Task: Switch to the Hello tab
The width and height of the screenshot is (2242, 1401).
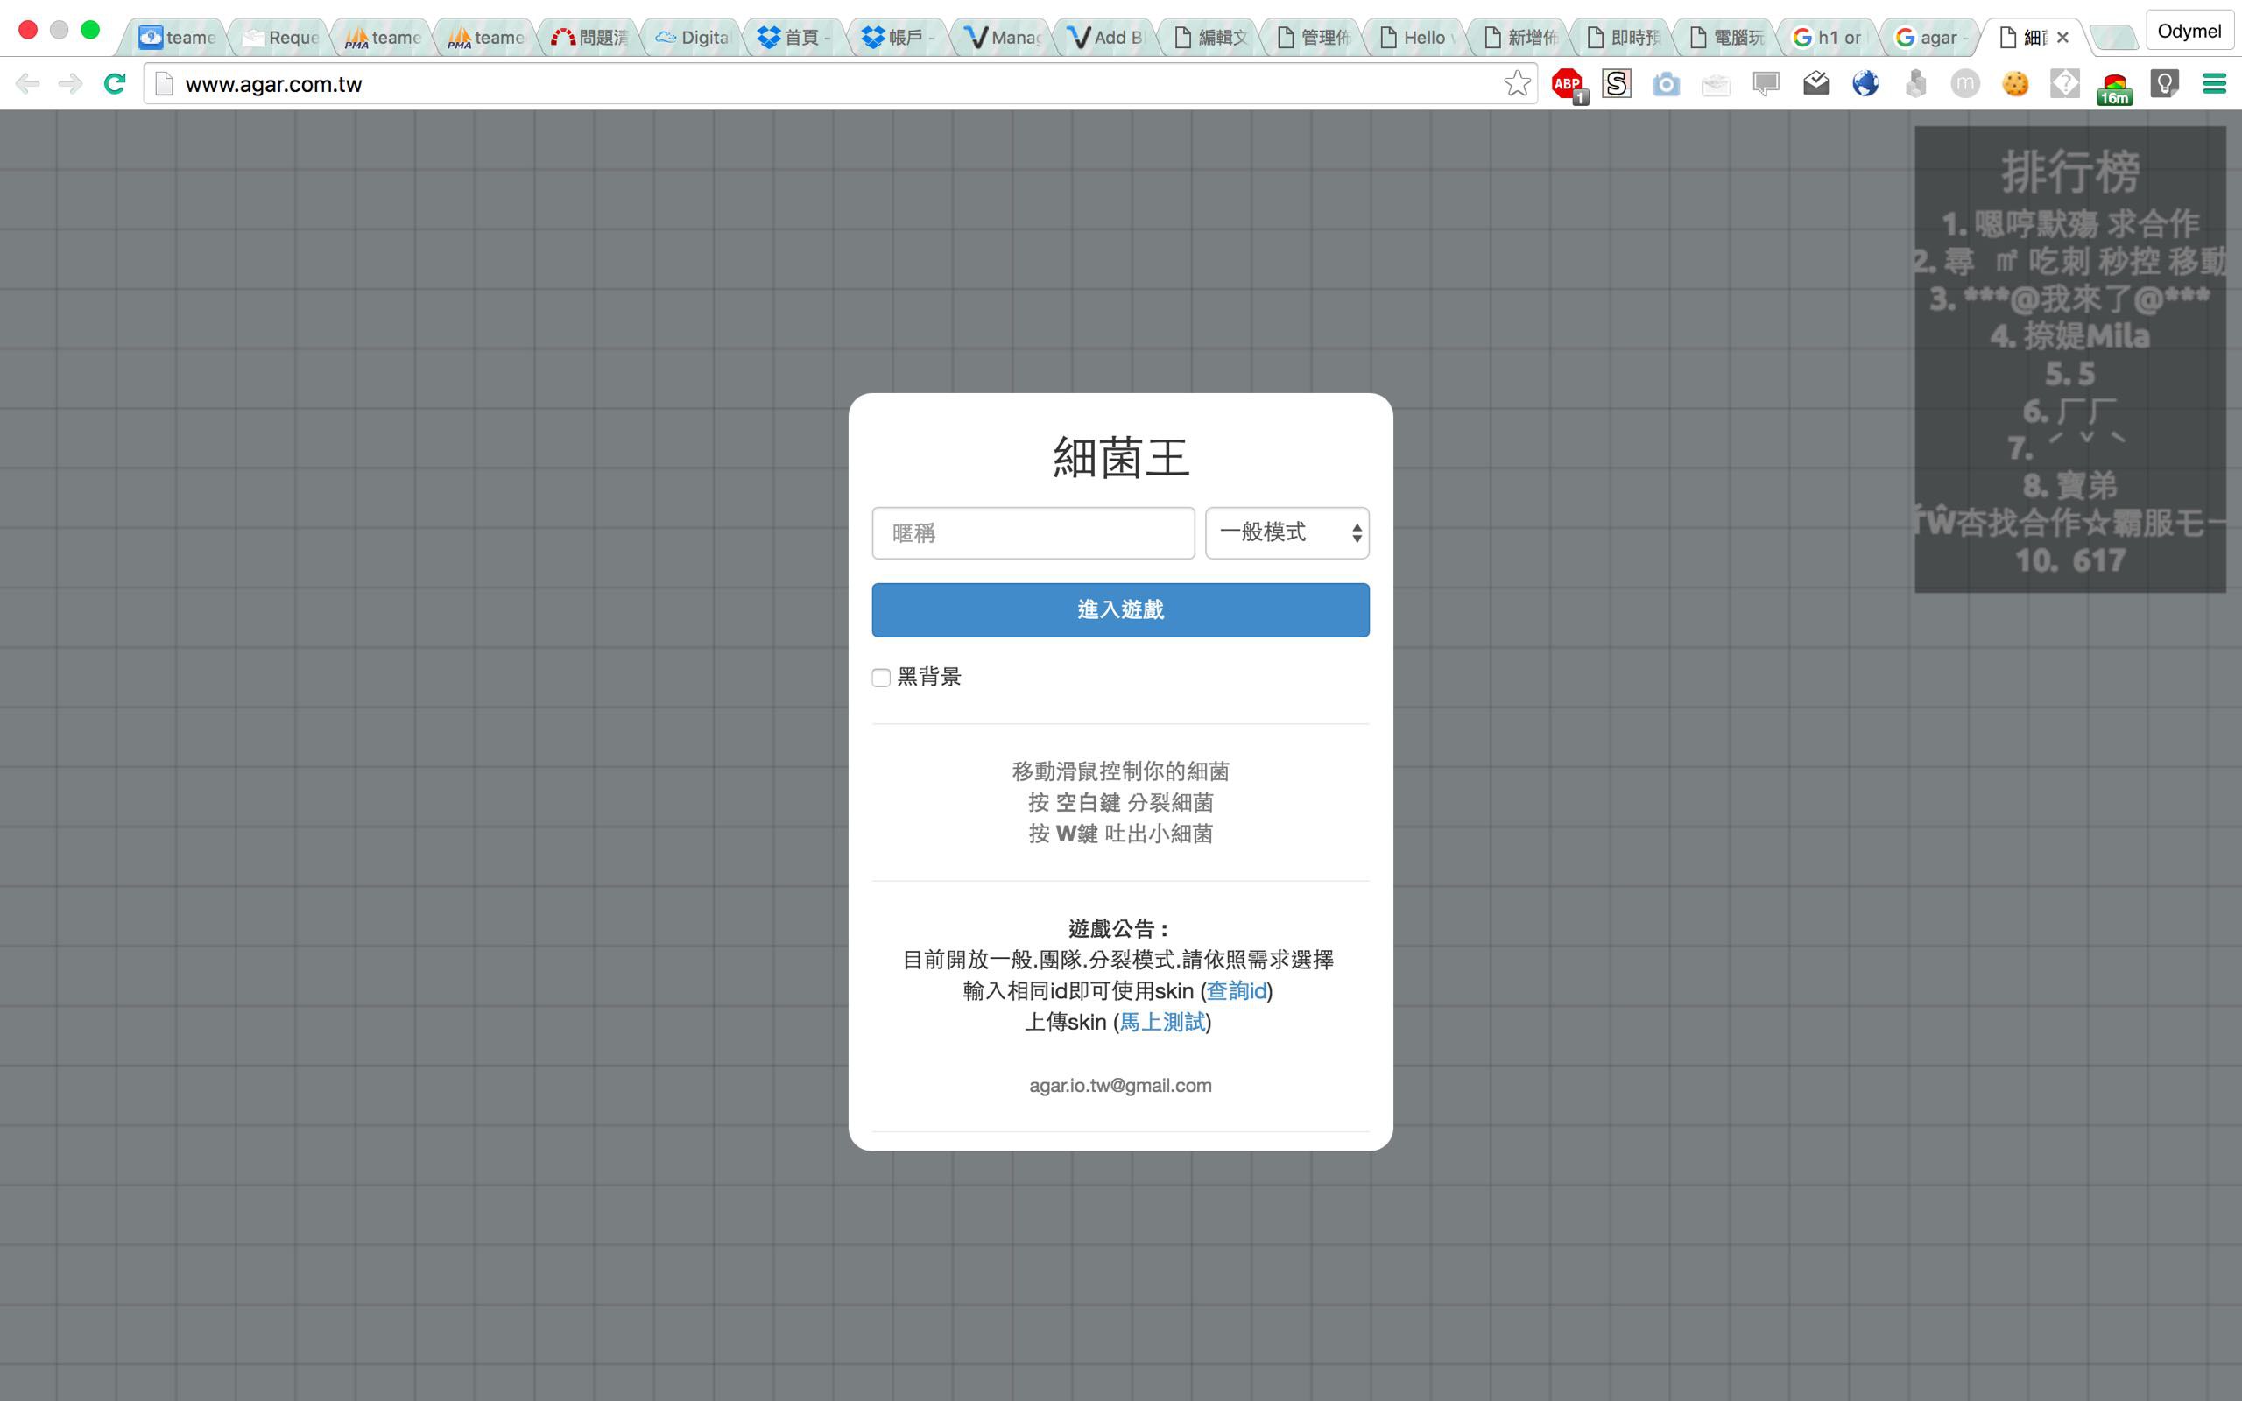Action: click(1414, 37)
